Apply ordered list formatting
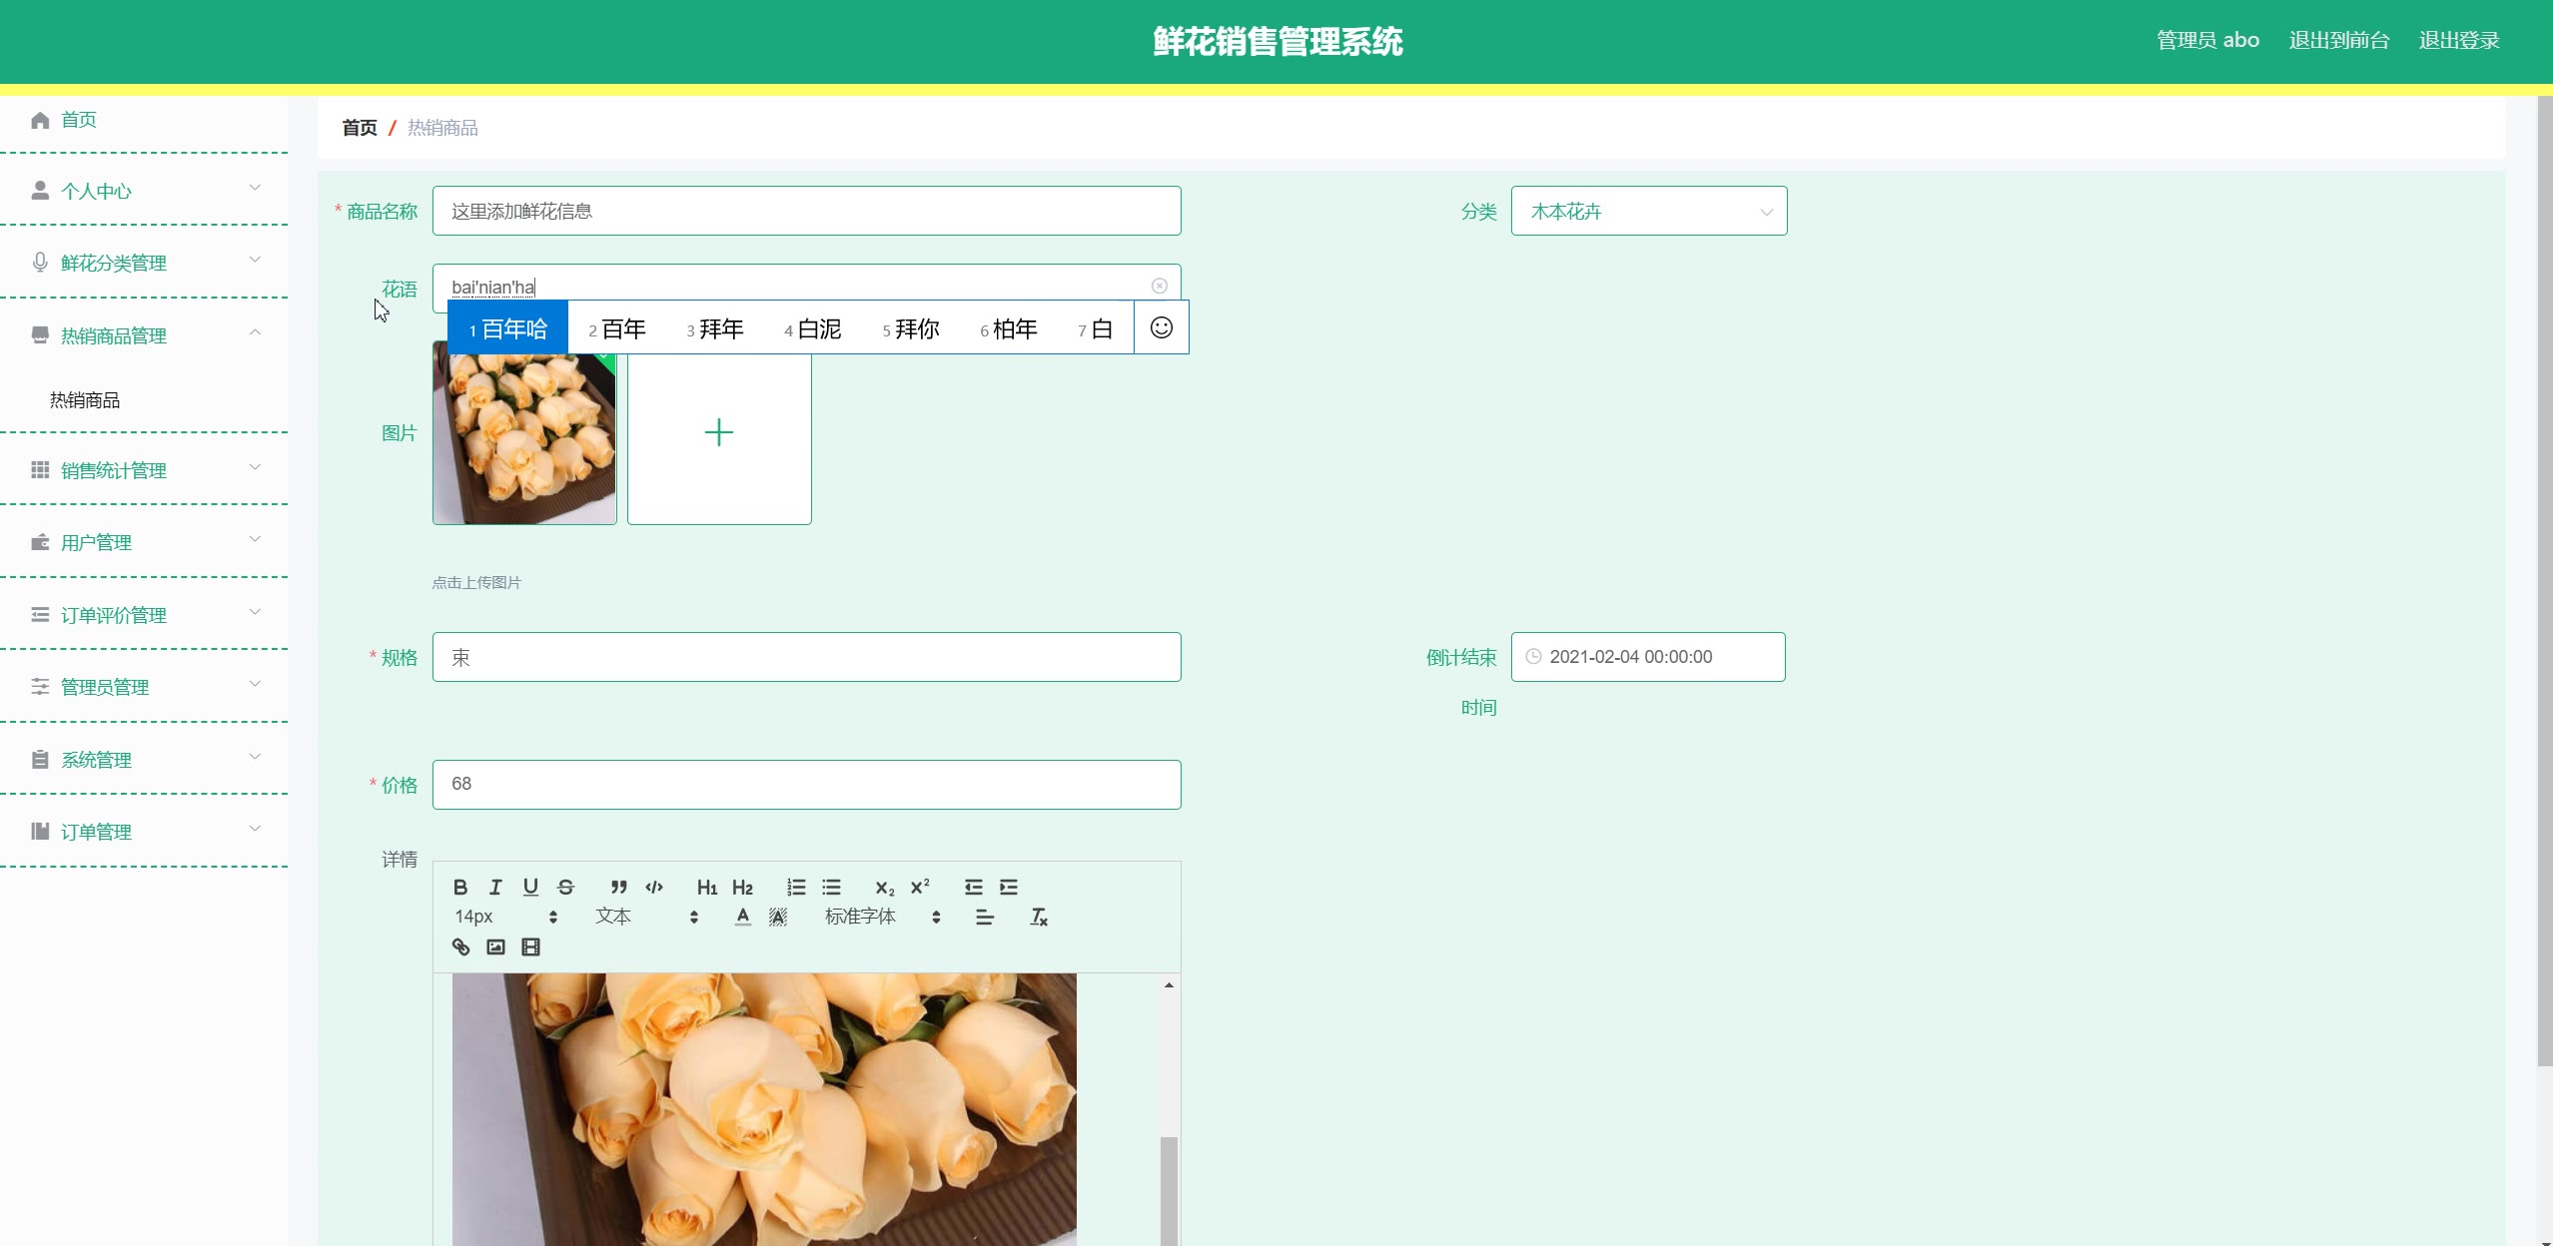 (x=795, y=887)
